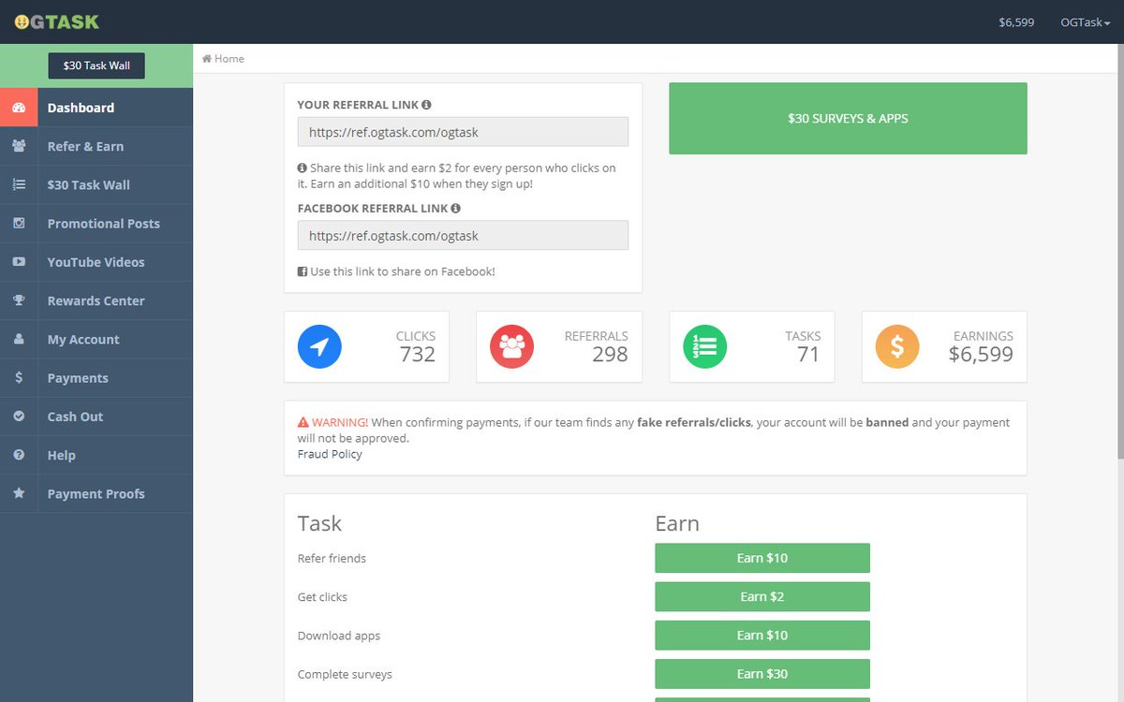Click the $30 Task Wall list icon
1124x702 pixels.
pyautogui.click(x=19, y=184)
